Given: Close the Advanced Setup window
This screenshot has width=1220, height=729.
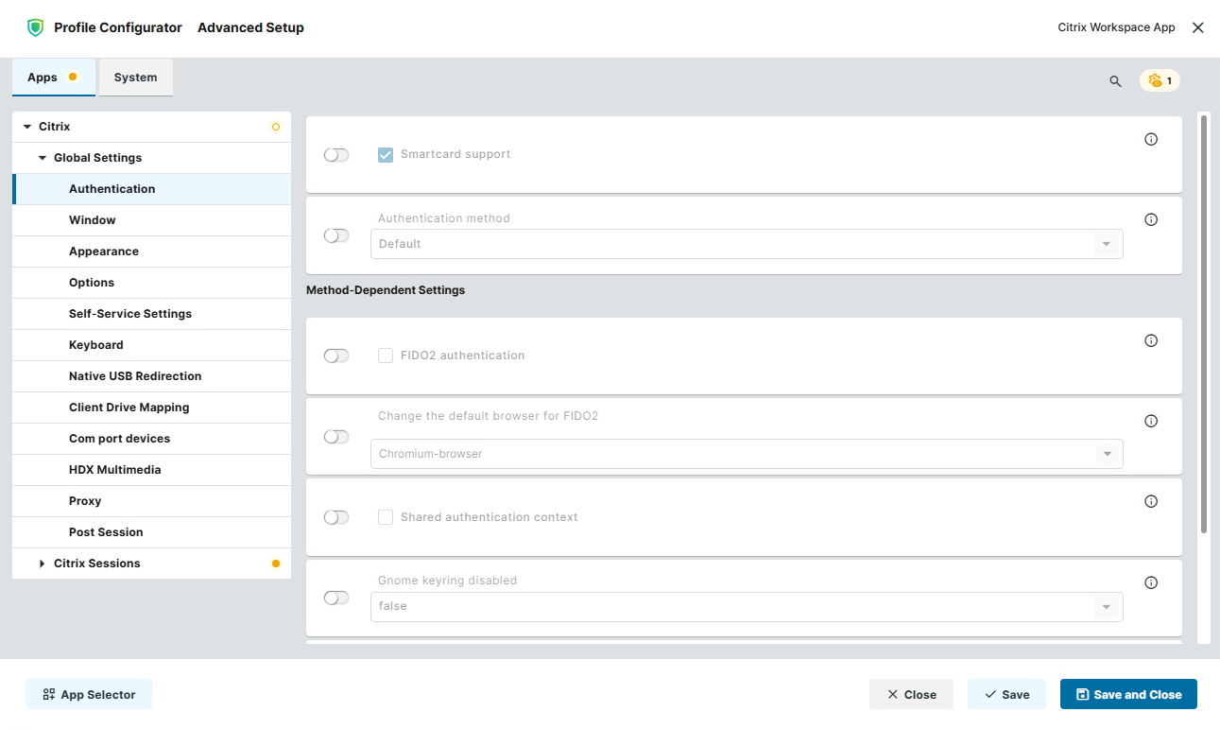Looking at the screenshot, I should coord(1198,27).
